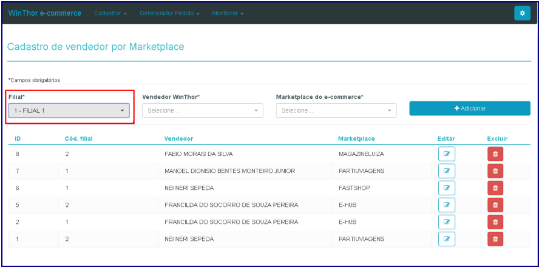Click the Vendedor column header
Image resolution: width=539 pixels, height=267 pixels.
click(178, 138)
